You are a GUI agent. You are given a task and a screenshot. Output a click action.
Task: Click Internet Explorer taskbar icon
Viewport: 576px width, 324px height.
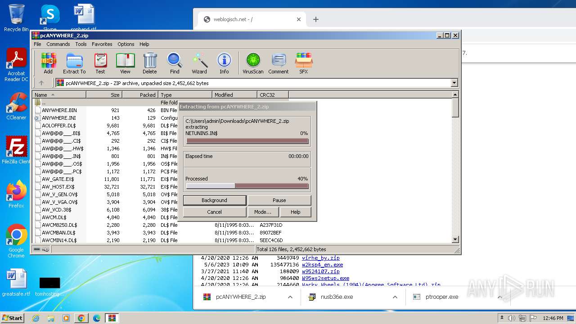(36, 318)
